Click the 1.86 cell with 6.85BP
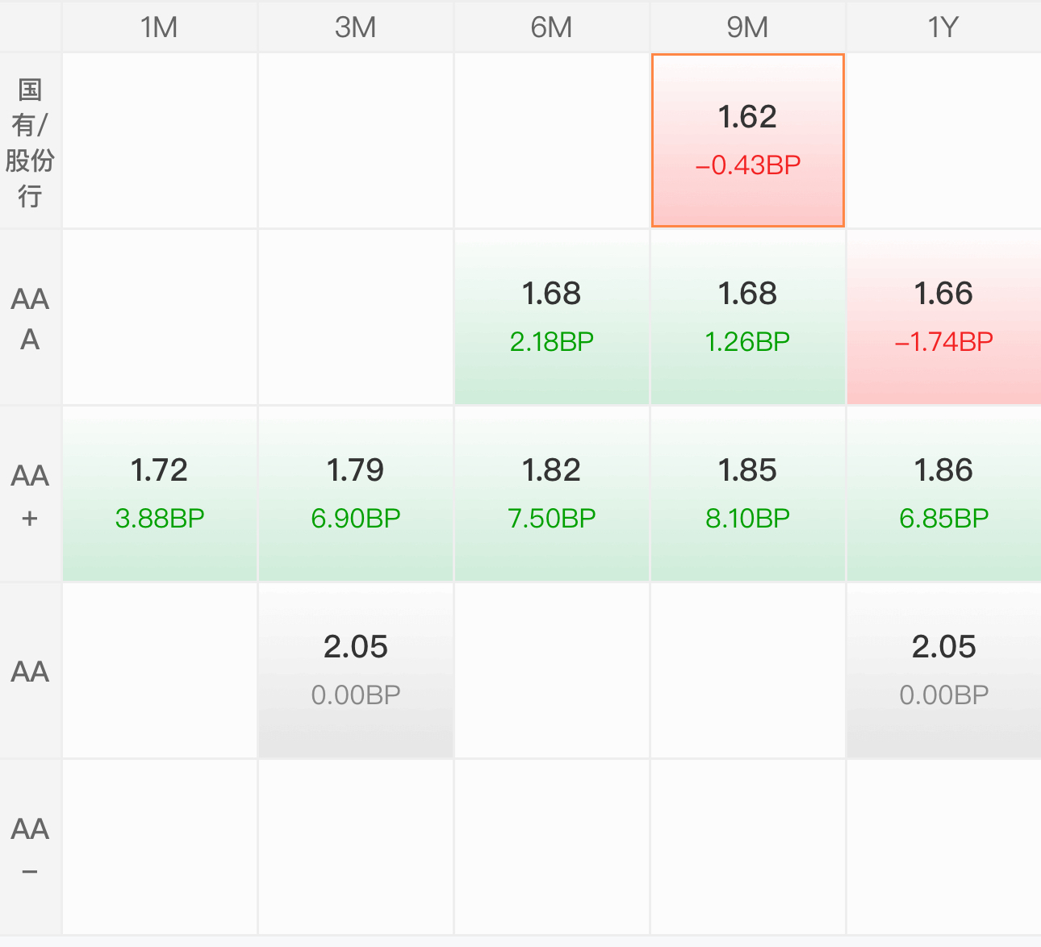Image resolution: width=1041 pixels, height=947 pixels. coord(943,494)
